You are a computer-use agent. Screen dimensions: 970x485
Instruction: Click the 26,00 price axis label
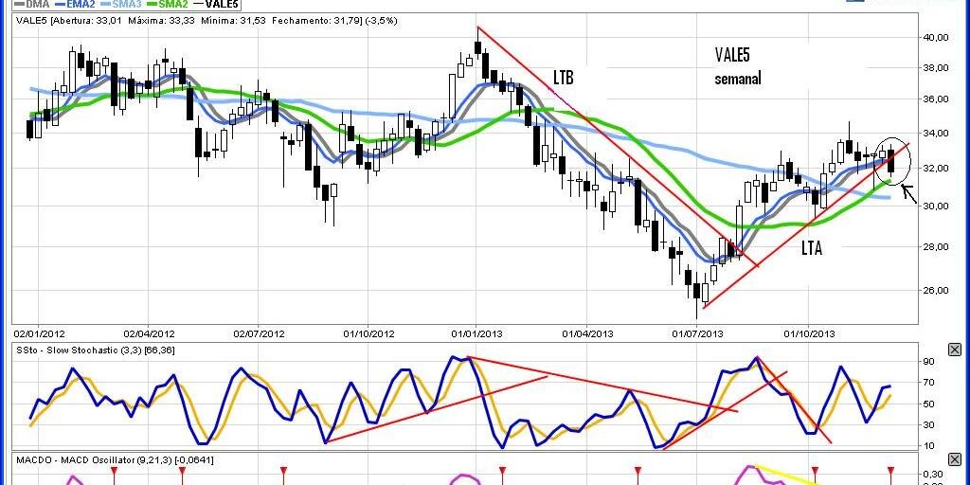coord(936,290)
